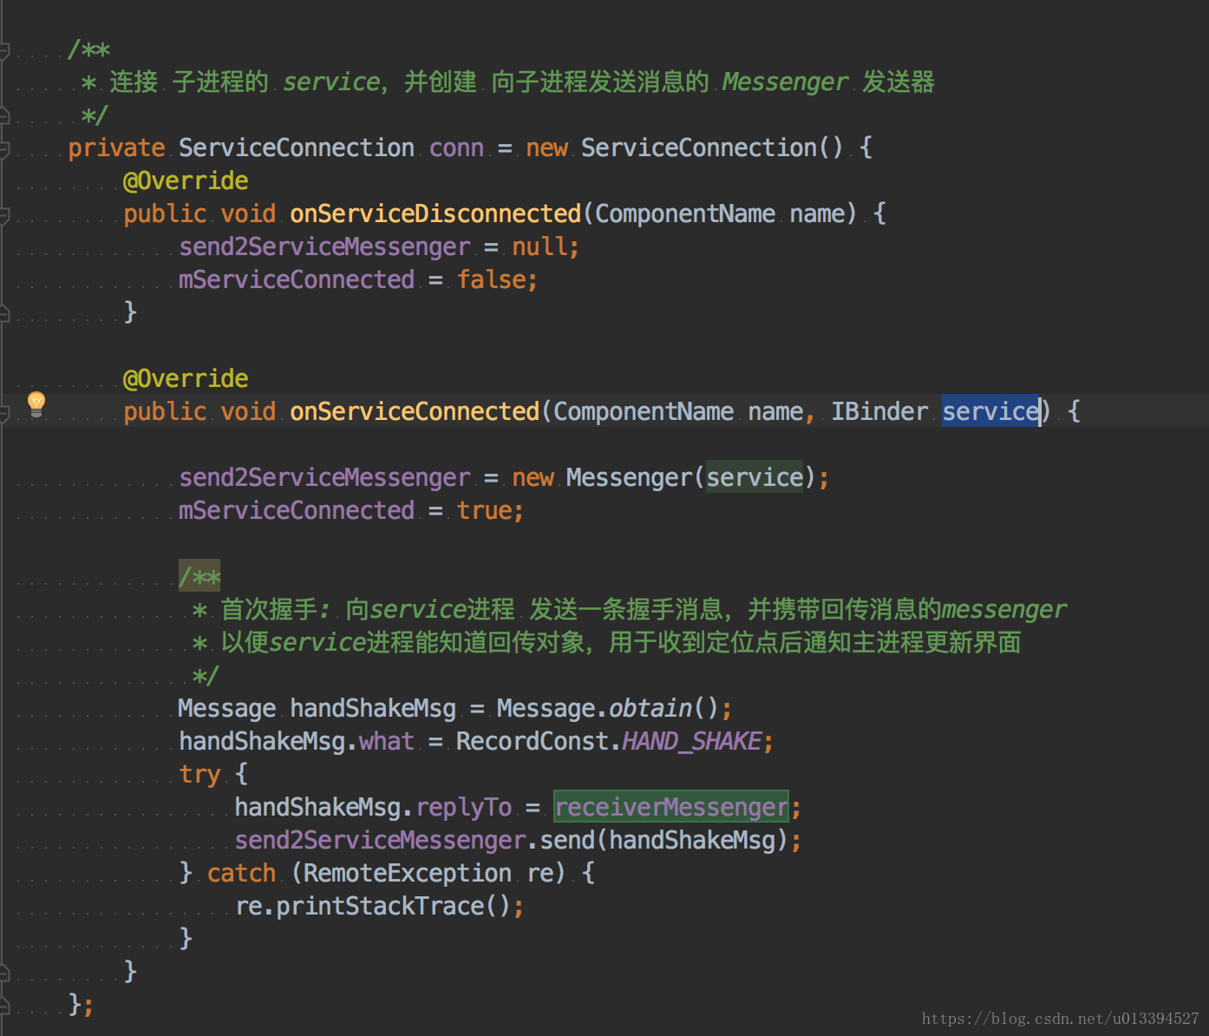
Task: Click the 'onServiceConnected' method name
Action: point(415,411)
